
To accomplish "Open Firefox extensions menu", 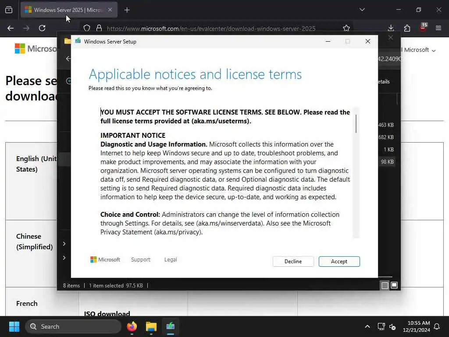I will pyautogui.click(x=407, y=28).
